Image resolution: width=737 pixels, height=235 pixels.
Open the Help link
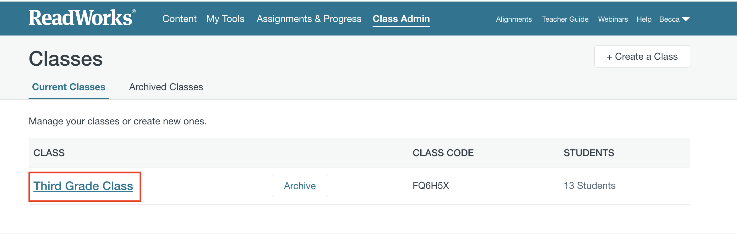tap(644, 19)
